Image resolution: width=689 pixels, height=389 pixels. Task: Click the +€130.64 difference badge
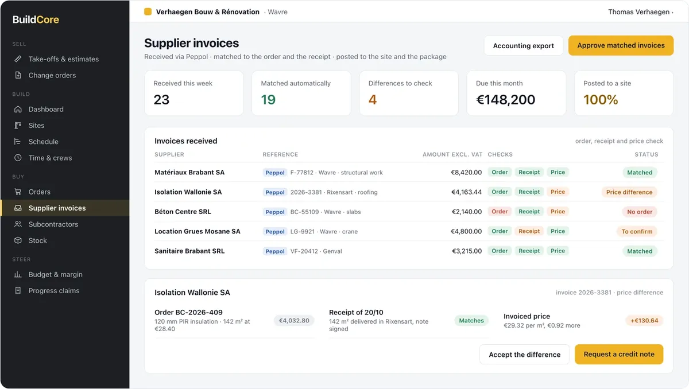click(x=644, y=321)
